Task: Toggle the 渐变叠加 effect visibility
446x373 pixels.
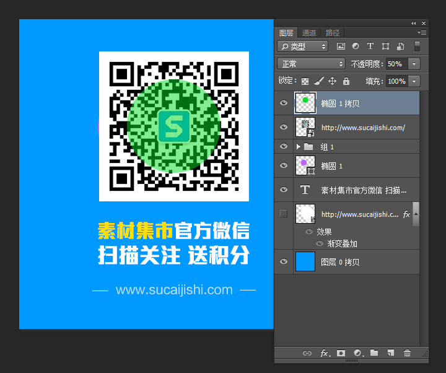Action: [320, 244]
